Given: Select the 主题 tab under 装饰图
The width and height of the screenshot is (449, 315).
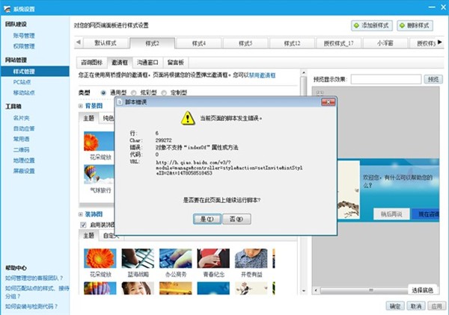Looking at the screenshot, I should [89, 236].
